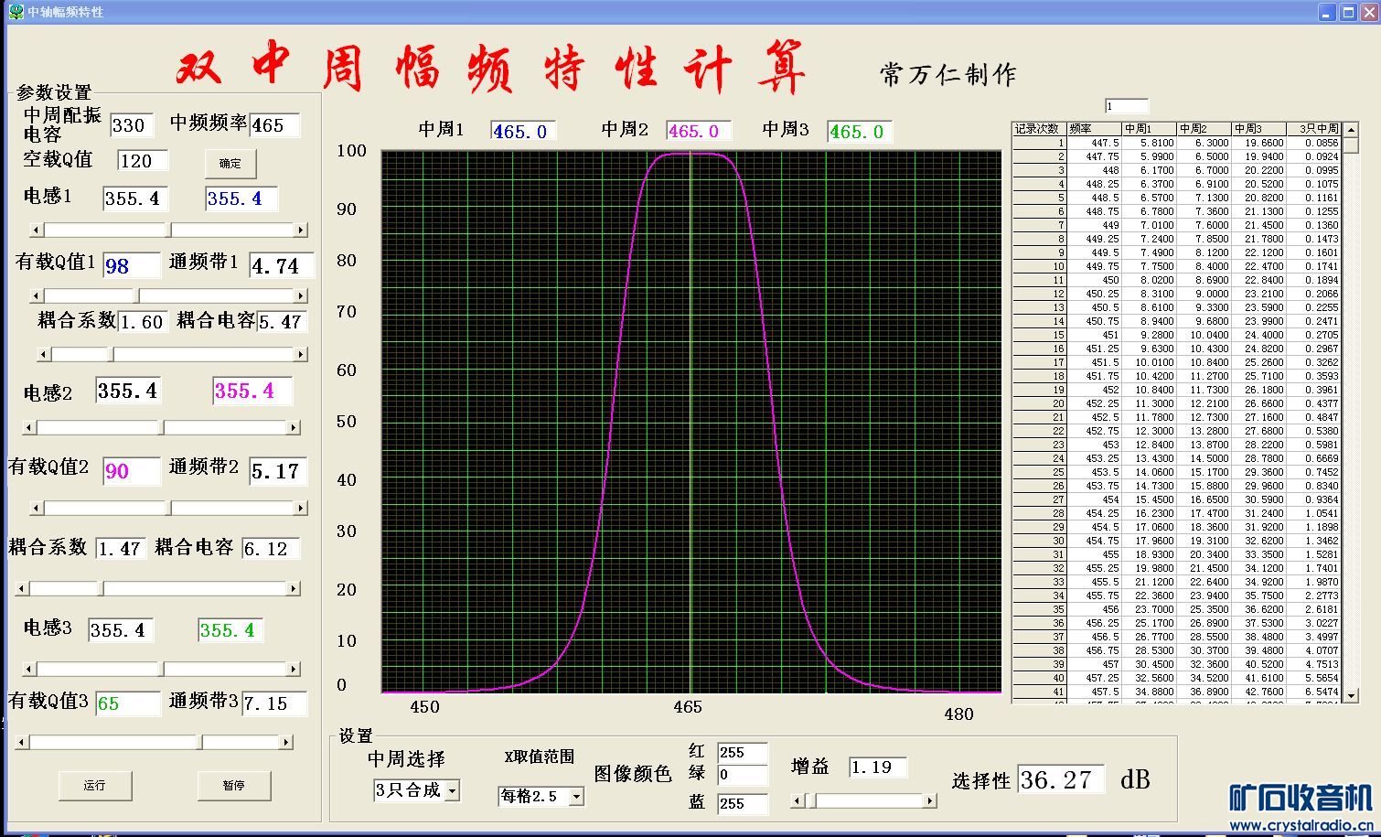Click the 红 red color value field
1381x837 pixels.
pyautogui.click(x=743, y=753)
